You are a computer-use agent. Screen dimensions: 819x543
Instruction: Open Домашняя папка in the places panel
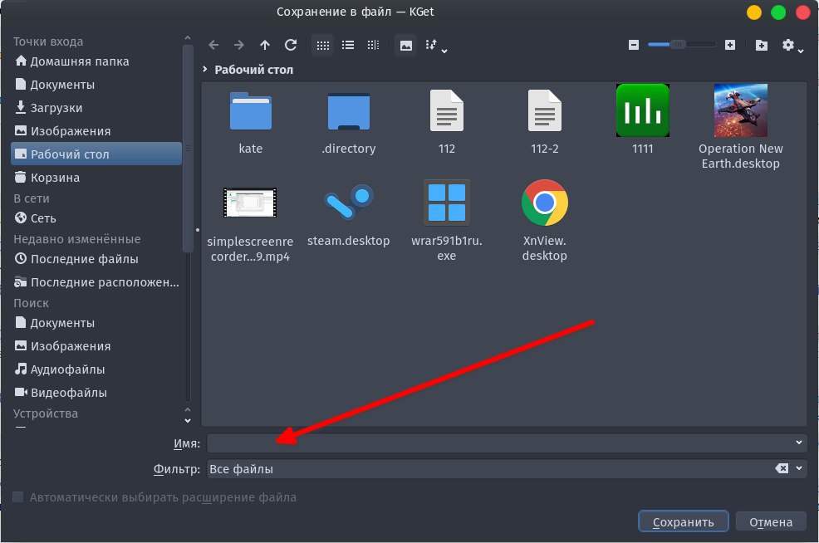coord(96,61)
